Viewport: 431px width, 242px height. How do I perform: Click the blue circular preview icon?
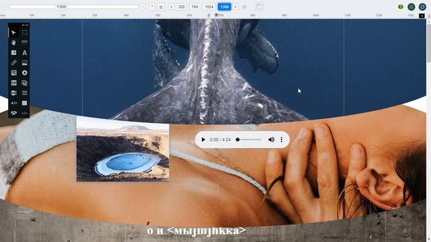coord(422,7)
